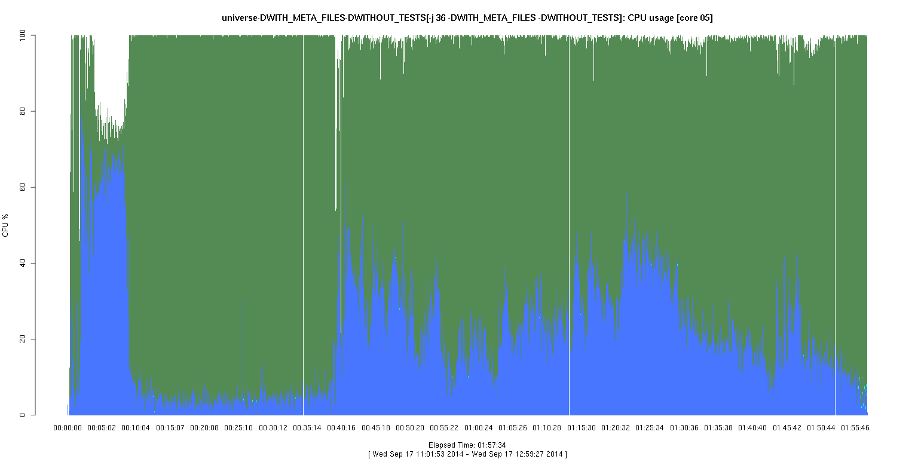This screenshot has height=459, width=918.
Task: Click the x-axis label 01:30:36
Action: (684, 428)
